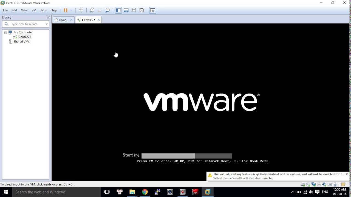The width and height of the screenshot is (351, 197).
Task: Open Task View on the taskbar
Action: point(107,192)
